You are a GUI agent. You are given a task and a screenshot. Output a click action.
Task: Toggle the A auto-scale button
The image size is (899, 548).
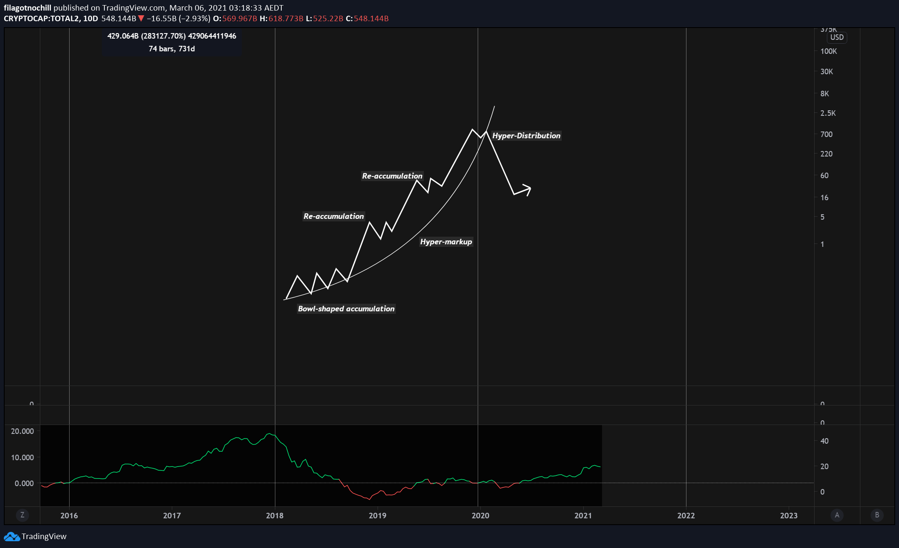pos(837,515)
